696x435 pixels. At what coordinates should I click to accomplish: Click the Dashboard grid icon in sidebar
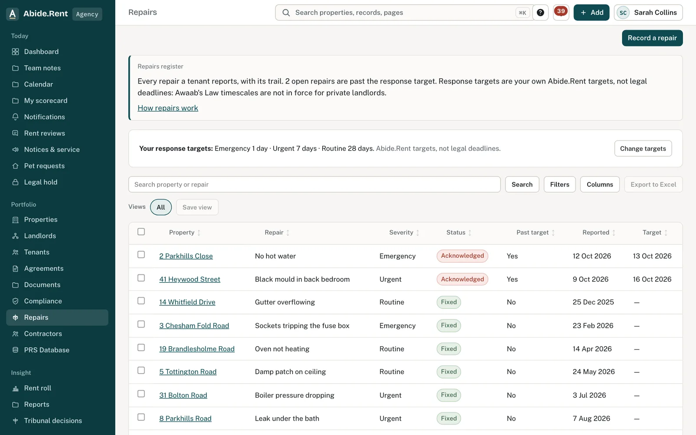[x=16, y=52]
